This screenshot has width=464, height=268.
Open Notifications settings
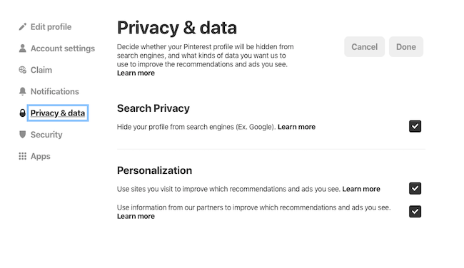(x=55, y=92)
